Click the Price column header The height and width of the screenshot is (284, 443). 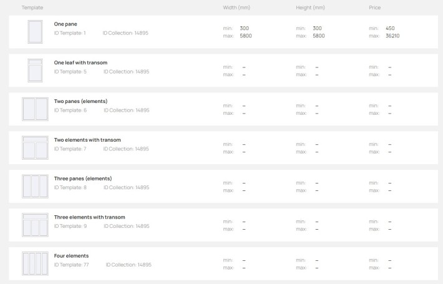[x=374, y=7]
